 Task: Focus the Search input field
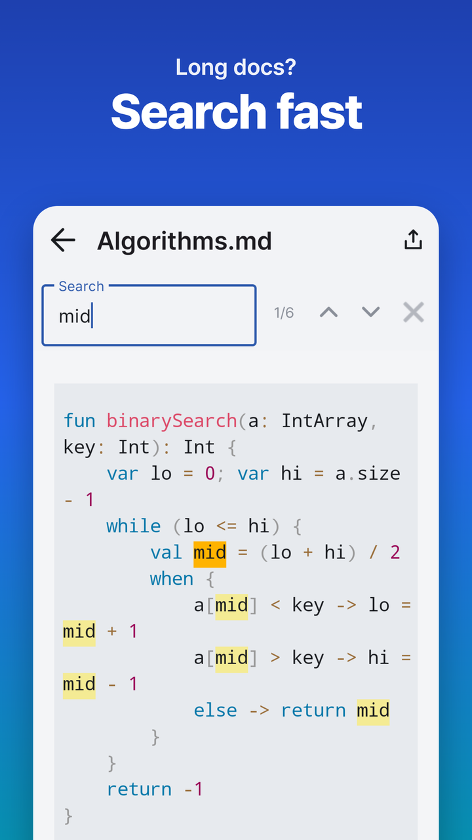149,315
